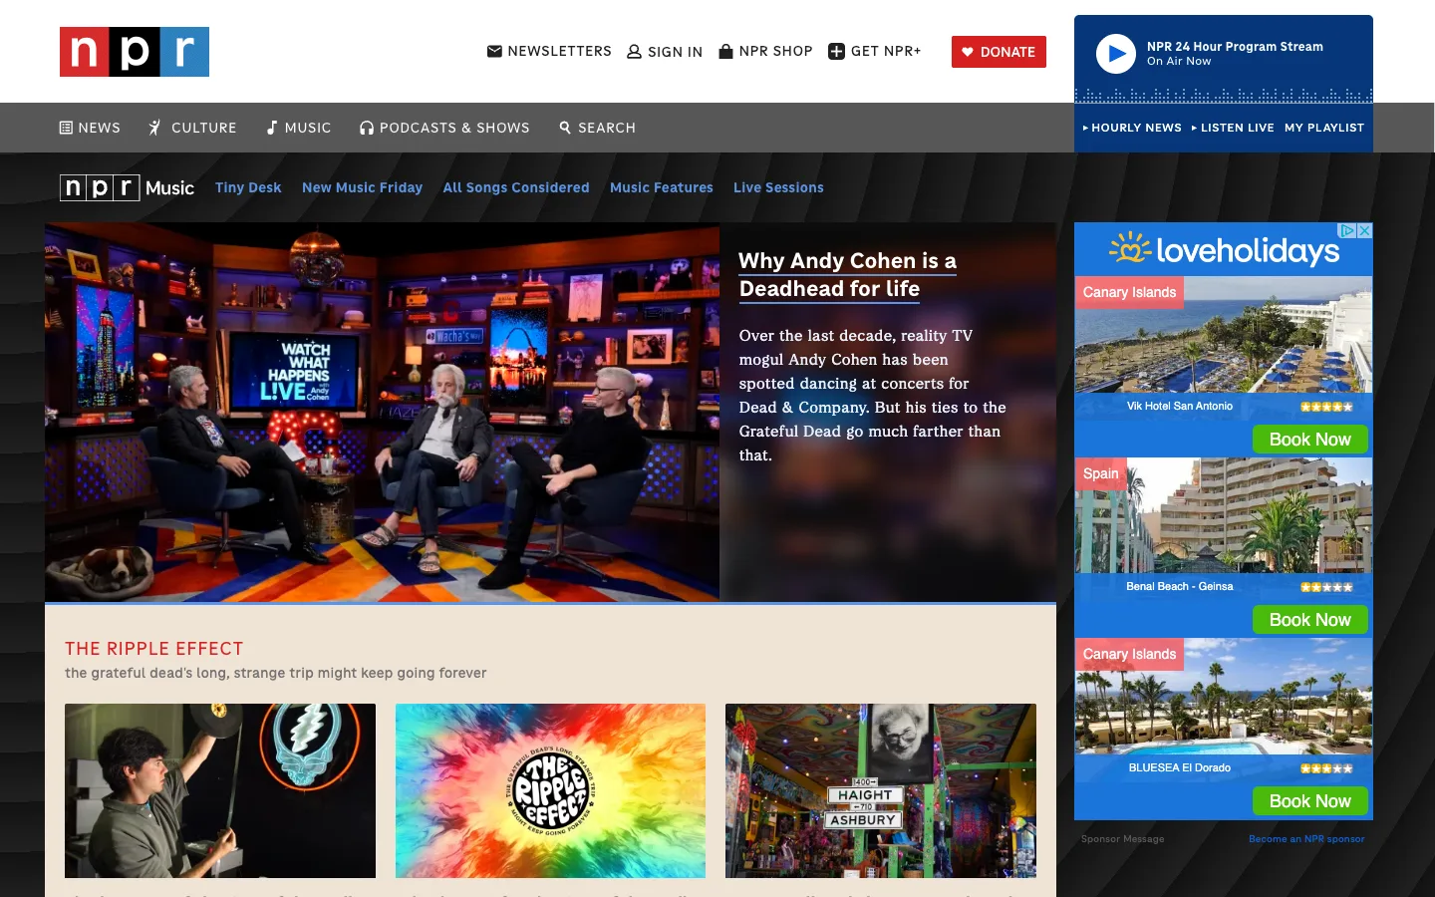1435x897 pixels.
Task: Click the Watch What Happens Live photo
Action: click(382, 413)
